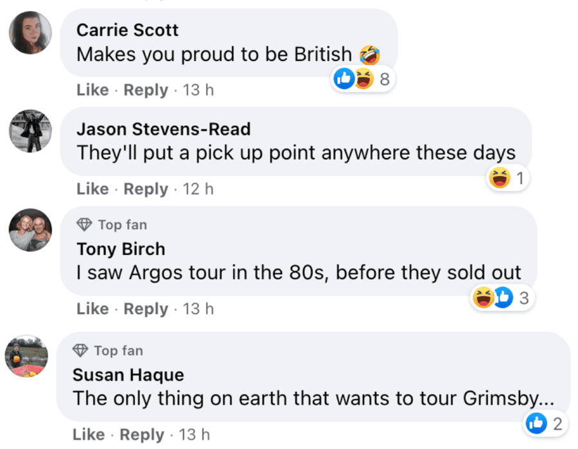Reply to Tony Birch's comment
This screenshot has width=578, height=449.
coord(146,309)
